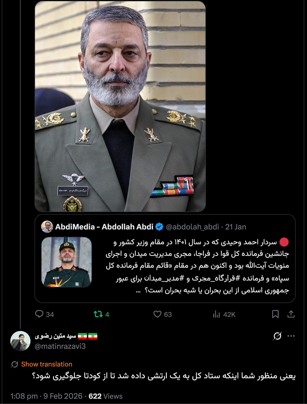Open the quoted tweet's officer thumbnail
The height and width of the screenshot is (404, 307).
[x=67, y=262]
